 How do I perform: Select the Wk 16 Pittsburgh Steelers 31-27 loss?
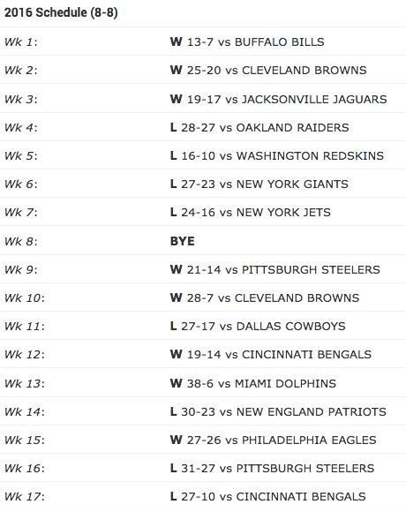(x=203, y=468)
